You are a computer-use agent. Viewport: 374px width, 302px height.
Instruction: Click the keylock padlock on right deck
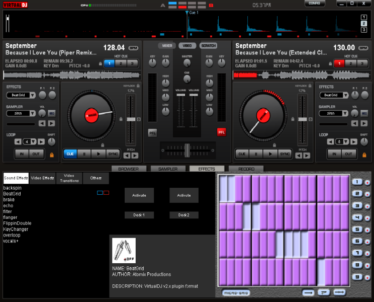pyautogui.click(x=310, y=86)
